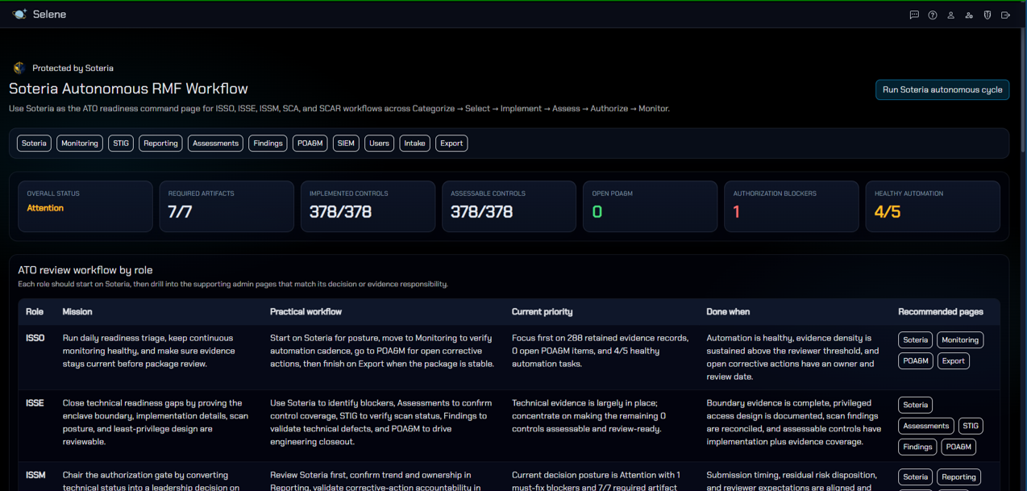
Task: Open the help question mark icon
Action: [x=933, y=15]
